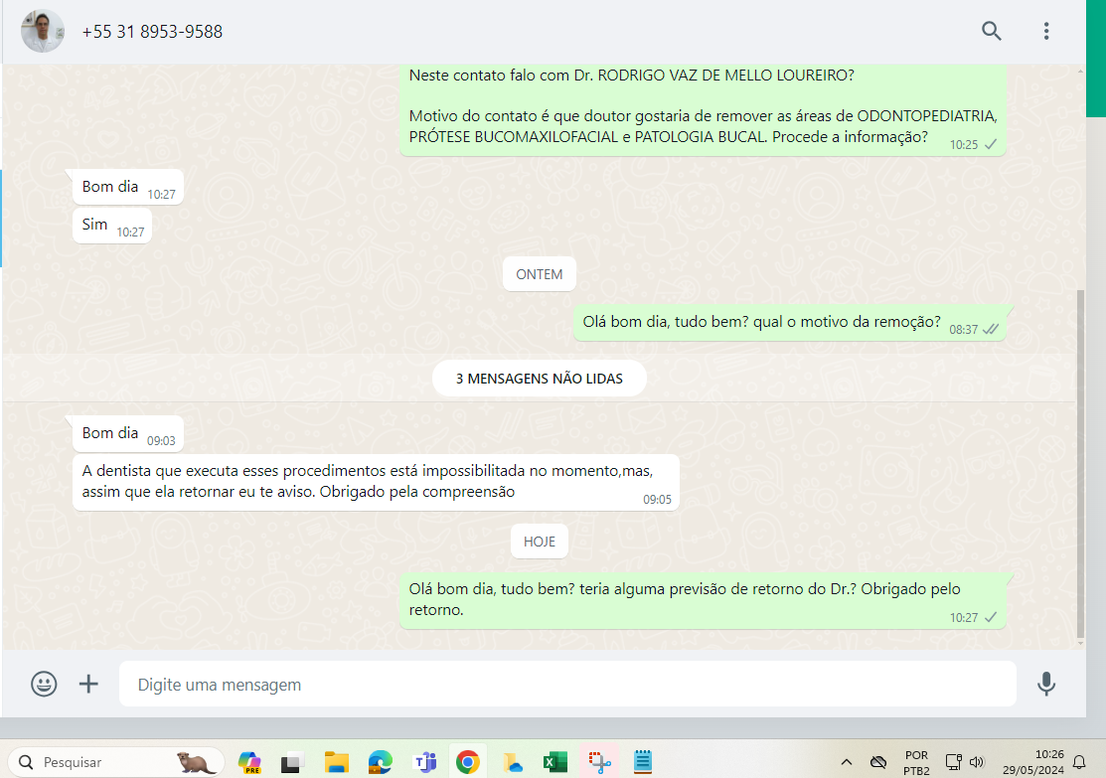Viewport: 1106px width, 778px height.
Task: Click the scrollbar down arrow
Action: click(1080, 643)
